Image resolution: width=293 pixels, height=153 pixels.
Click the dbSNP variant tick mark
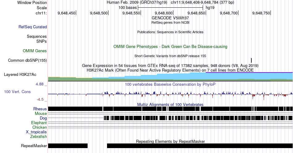251,60
